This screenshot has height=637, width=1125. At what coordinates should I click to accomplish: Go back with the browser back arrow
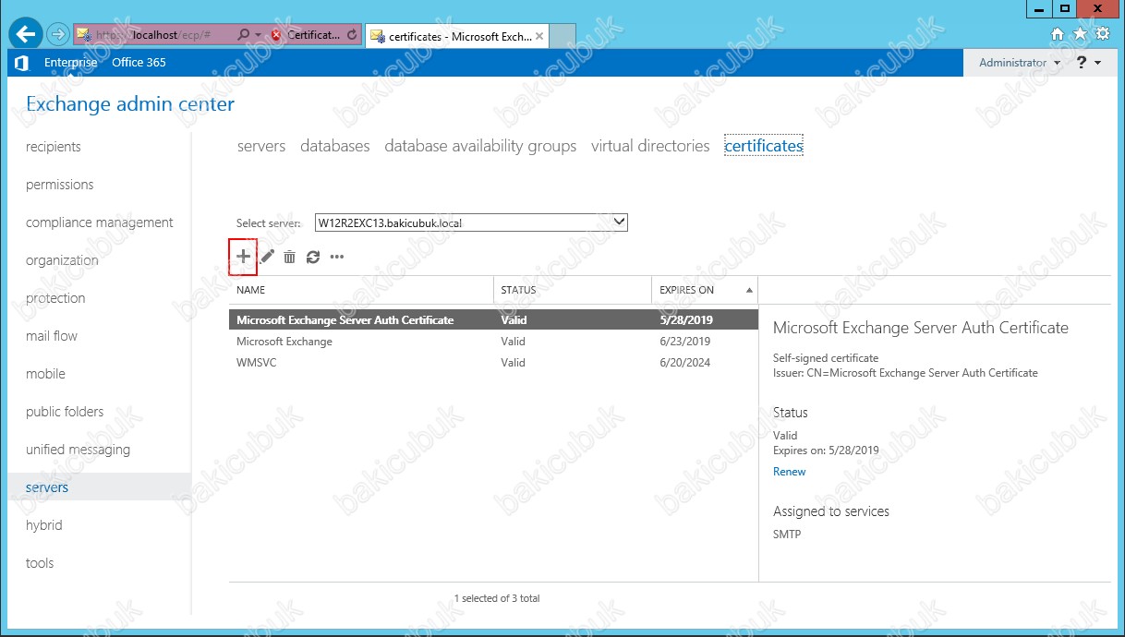tap(27, 35)
